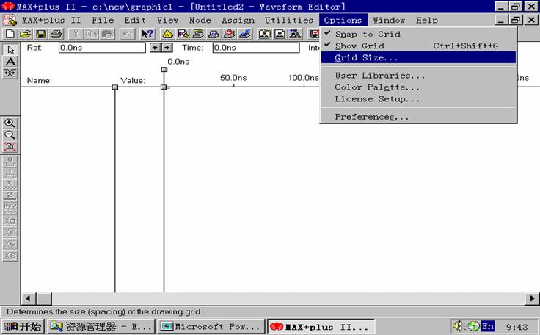Open the Programmer toolbar icon

tap(245, 34)
